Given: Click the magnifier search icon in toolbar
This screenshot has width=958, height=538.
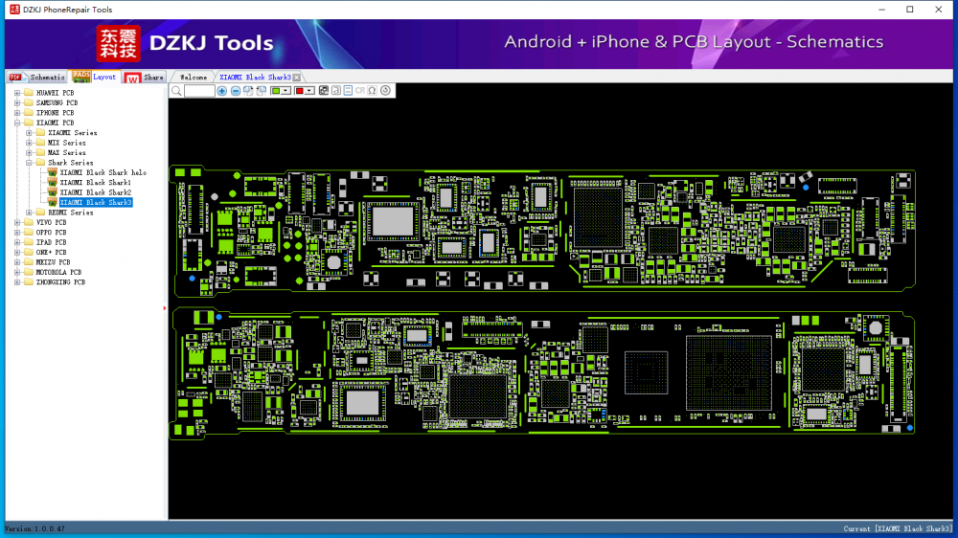Looking at the screenshot, I should coord(176,91).
